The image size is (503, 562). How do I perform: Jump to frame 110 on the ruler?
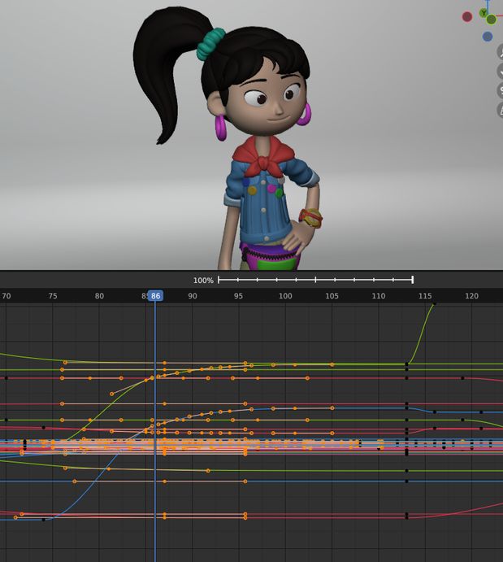[x=379, y=296]
